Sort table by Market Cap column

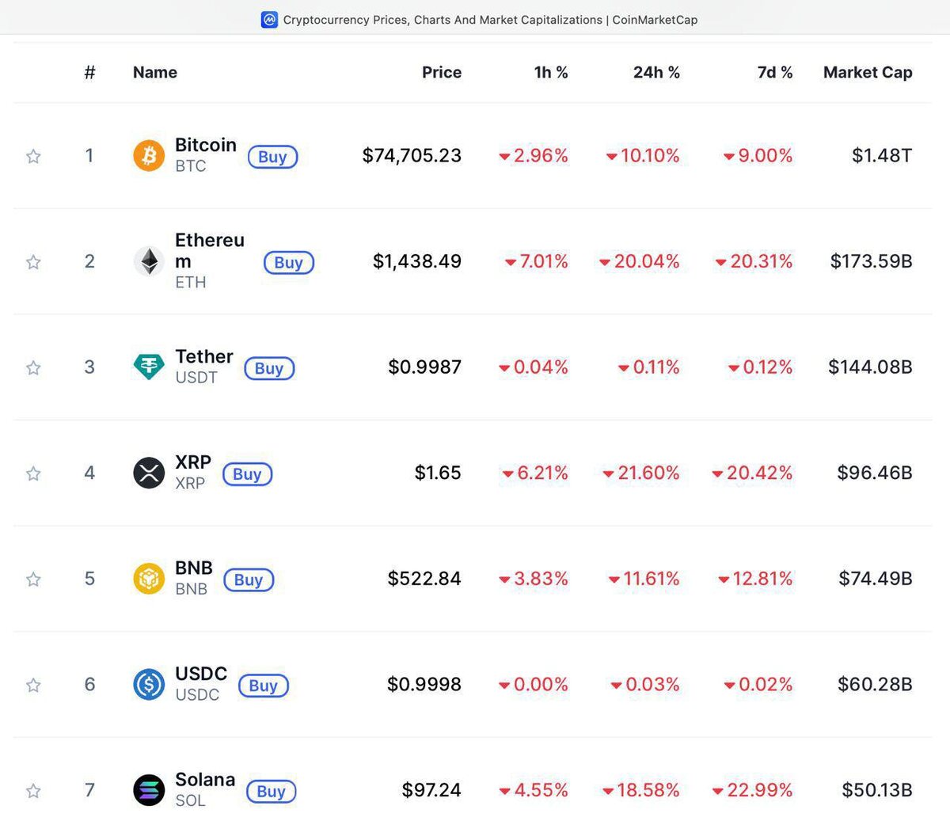click(867, 72)
